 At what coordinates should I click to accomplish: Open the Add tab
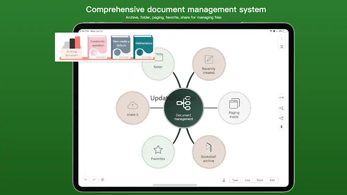pos(272,180)
